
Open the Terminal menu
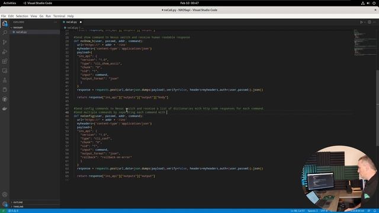click(x=59, y=16)
